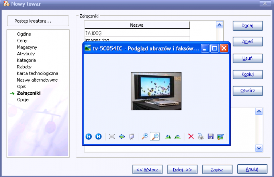The height and width of the screenshot is (177, 274).
Task: Go to previous image in viewer
Action: click(x=89, y=136)
